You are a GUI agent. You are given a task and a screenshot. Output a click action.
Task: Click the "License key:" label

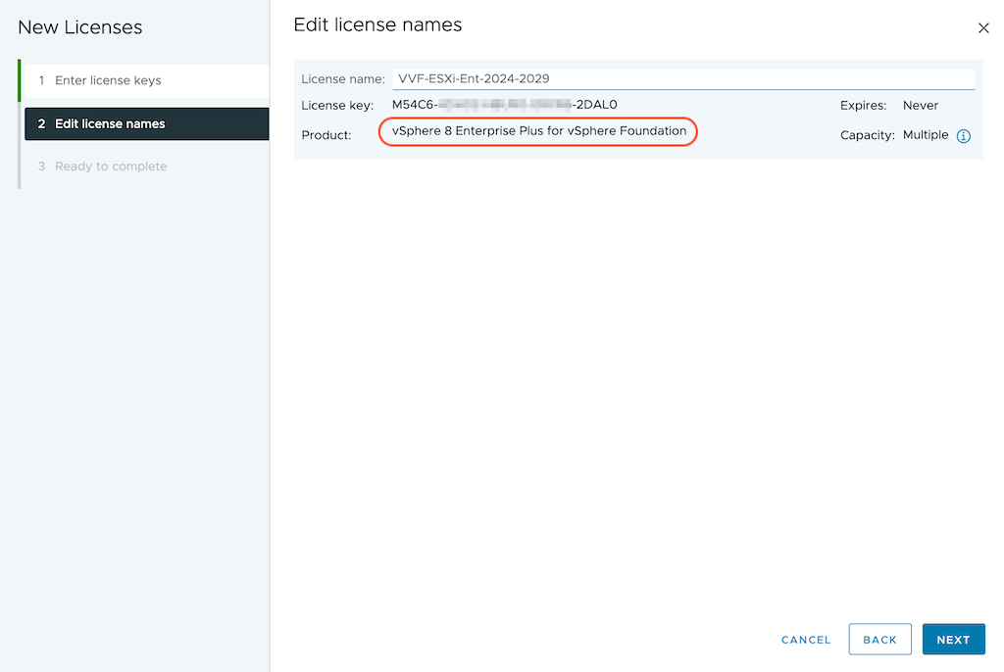point(337,106)
